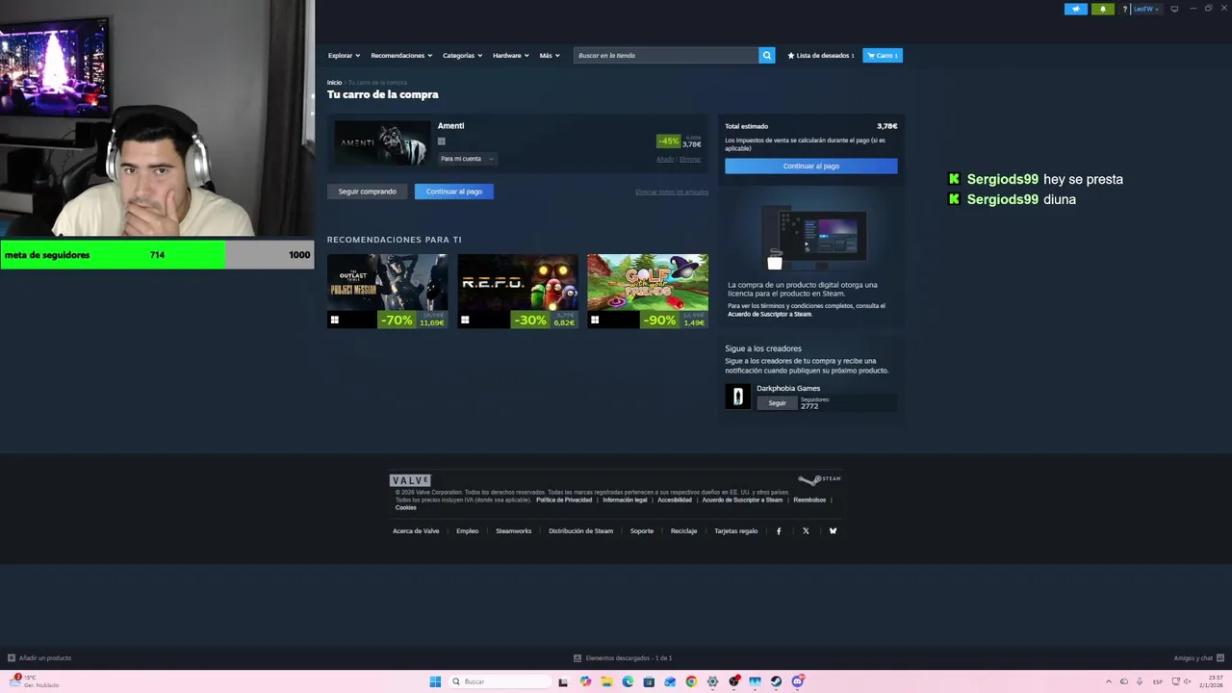Viewport: 1232px width, 693px height.
Task: Expand the Más menu
Action: [x=550, y=56]
